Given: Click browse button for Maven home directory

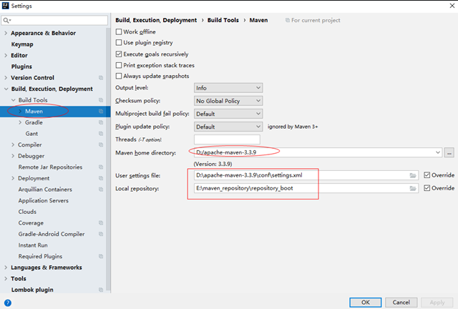Looking at the screenshot, I should 449,152.
